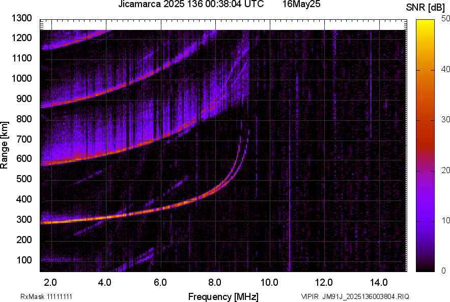Click the range tick label '100'
The height and width of the screenshot is (302, 450).
(24, 260)
